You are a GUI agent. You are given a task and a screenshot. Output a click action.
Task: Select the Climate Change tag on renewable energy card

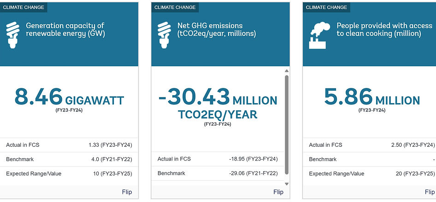(x=24, y=7)
